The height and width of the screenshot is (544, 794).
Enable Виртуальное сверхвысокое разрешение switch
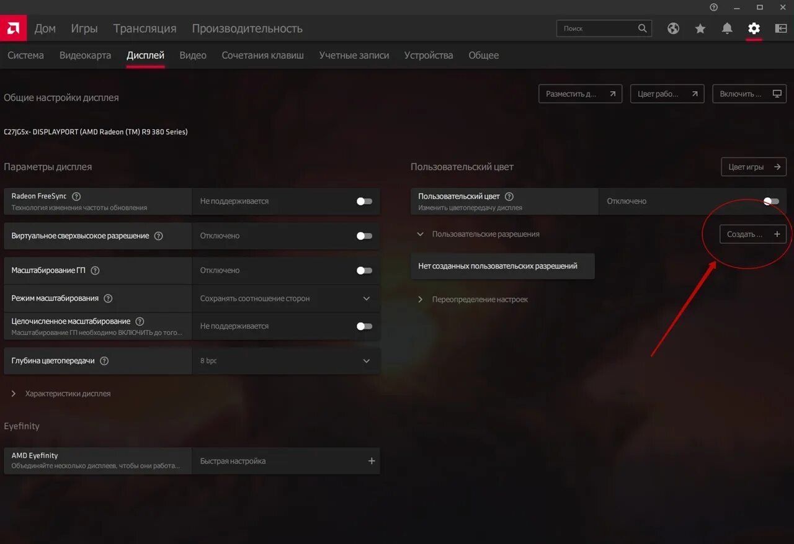[x=364, y=236]
